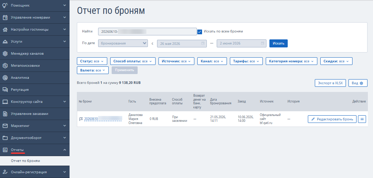Export the report with Экспорт в XLSX
Viewport: 373px width, 178px height.
(330, 83)
